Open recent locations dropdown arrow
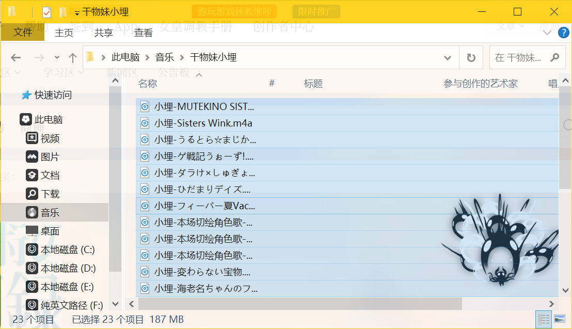 tap(57, 58)
